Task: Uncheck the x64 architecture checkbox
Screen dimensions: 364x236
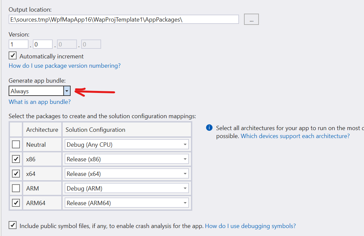Action: click(16, 174)
